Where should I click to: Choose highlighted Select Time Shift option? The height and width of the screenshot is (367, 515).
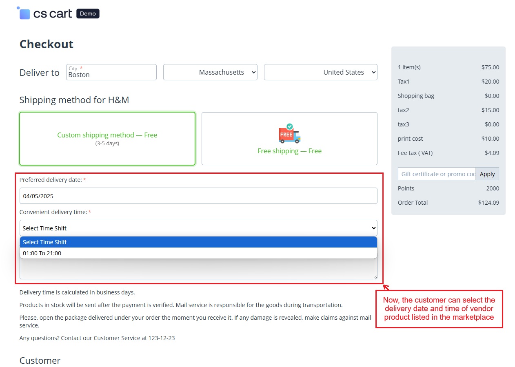(x=198, y=242)
